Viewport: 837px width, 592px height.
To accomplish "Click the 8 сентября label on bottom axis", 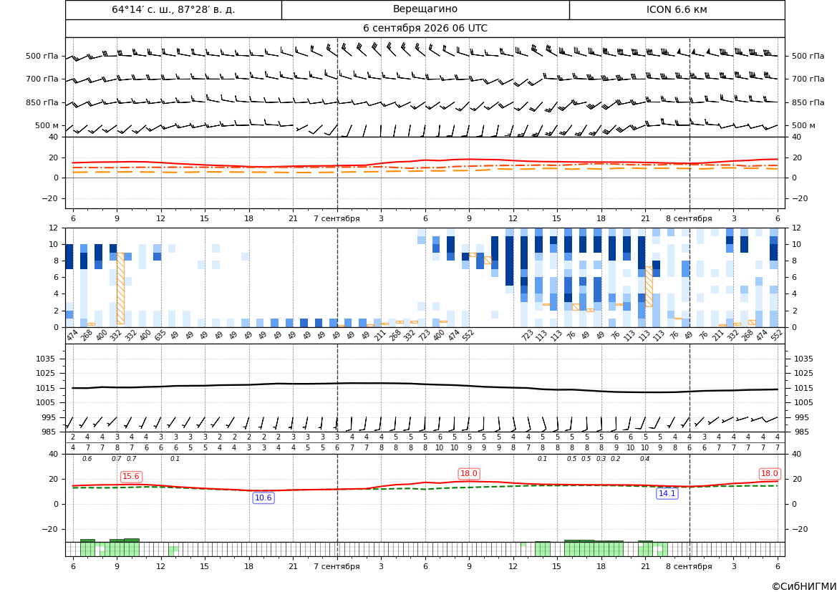I will [689, 566].
